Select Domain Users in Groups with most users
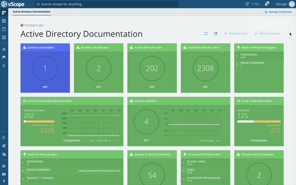296x185 pixels. pos(206,162)
